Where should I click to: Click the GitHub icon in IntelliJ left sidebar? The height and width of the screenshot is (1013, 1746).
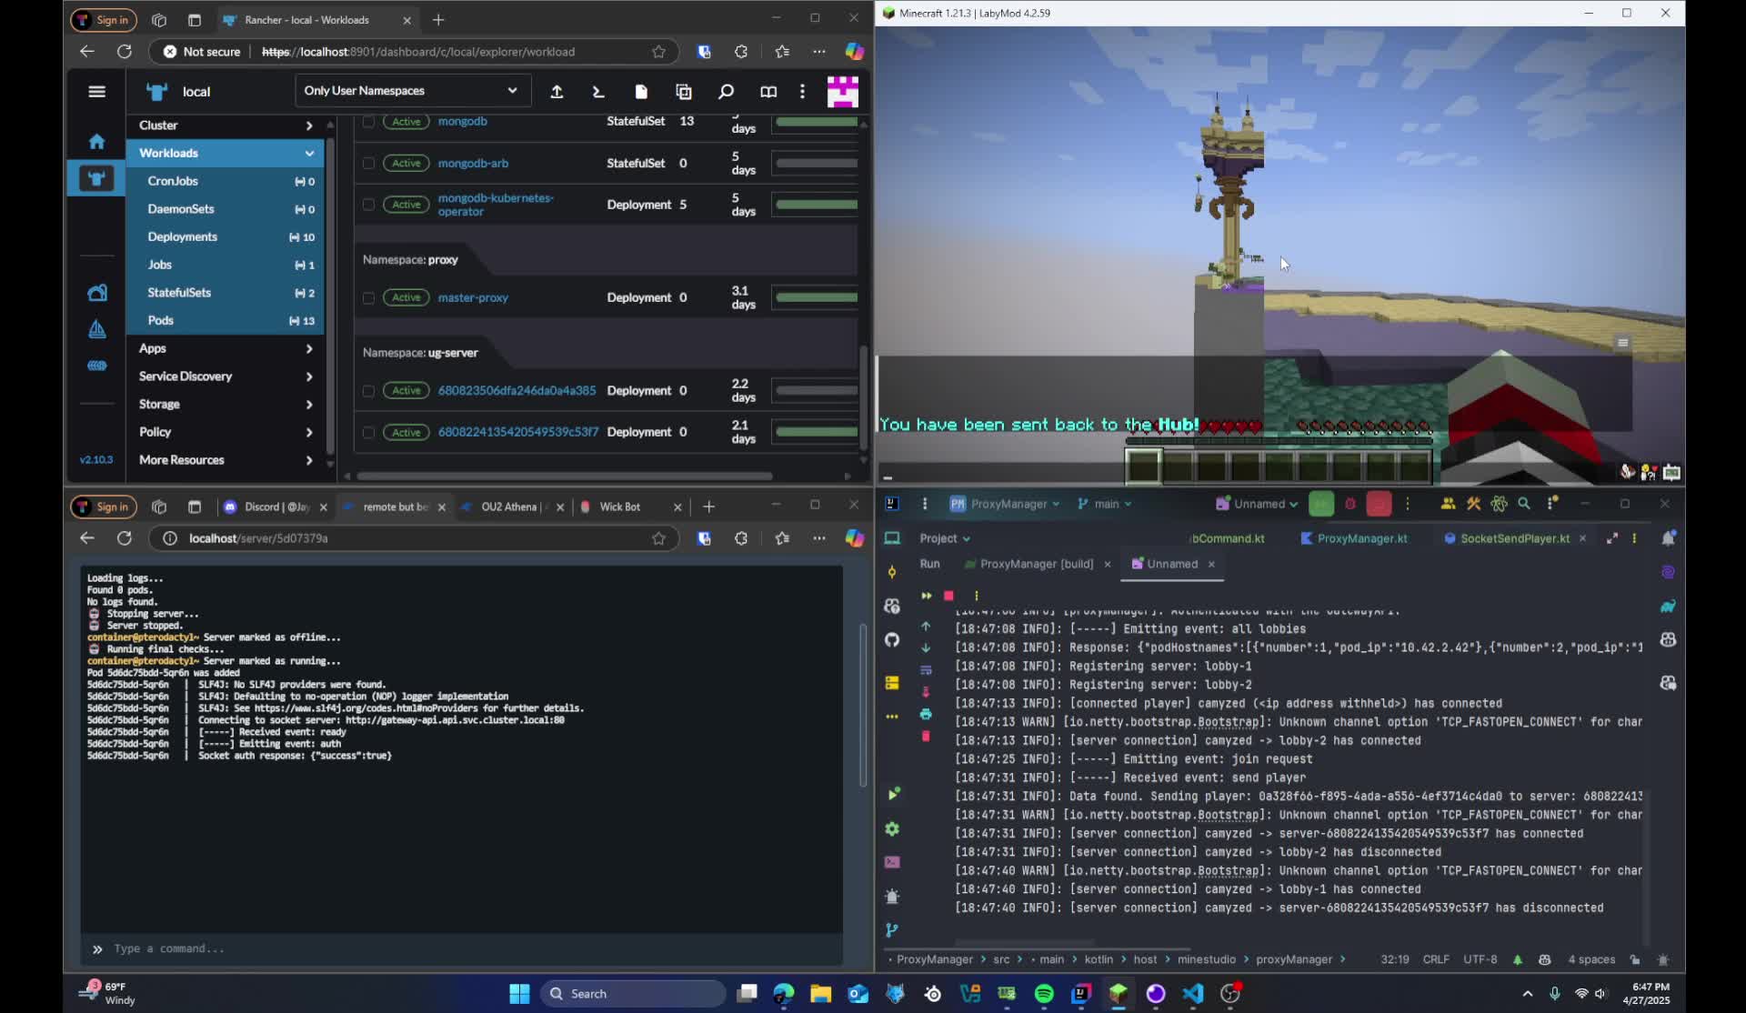click(x=892, y=640)
